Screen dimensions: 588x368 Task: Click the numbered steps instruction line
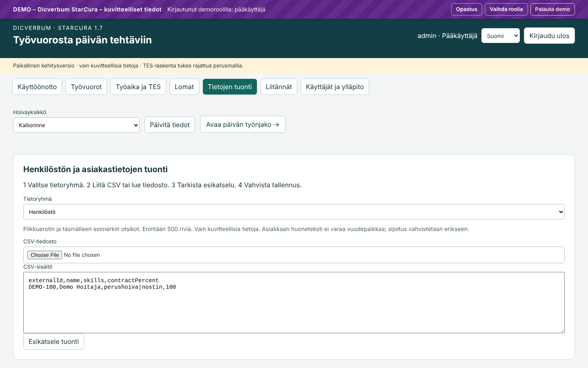(x=163, y=185)
